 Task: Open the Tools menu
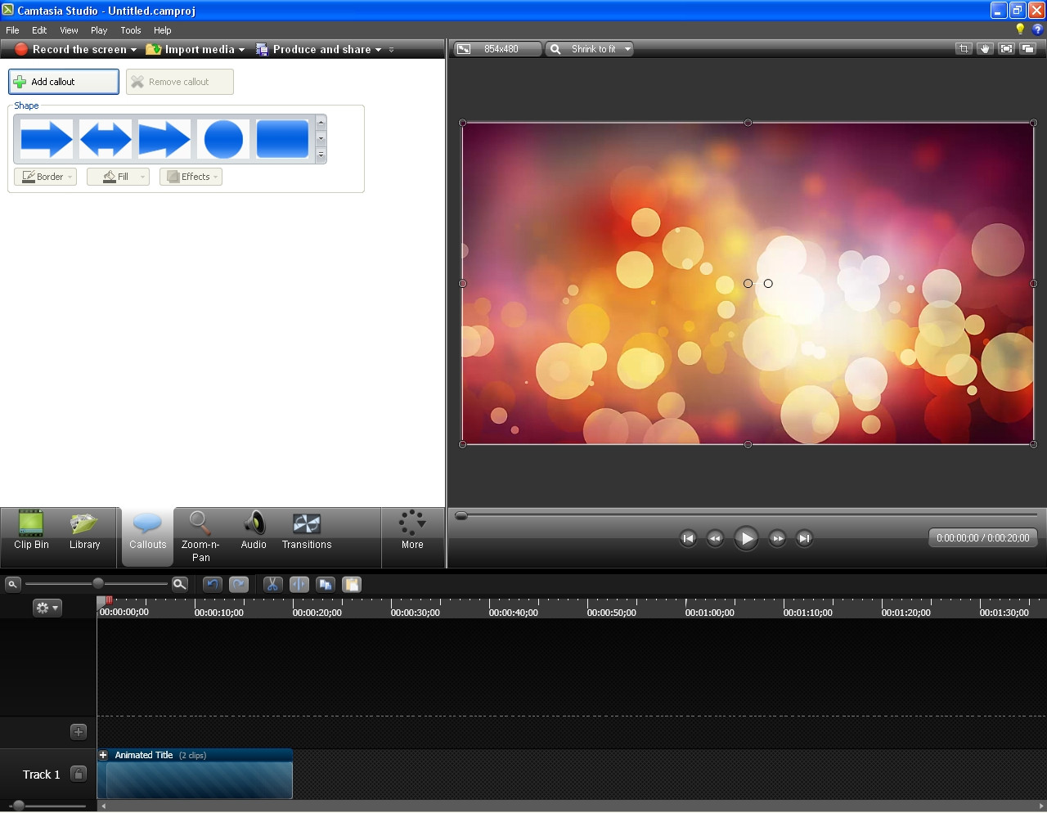point(131,30)
